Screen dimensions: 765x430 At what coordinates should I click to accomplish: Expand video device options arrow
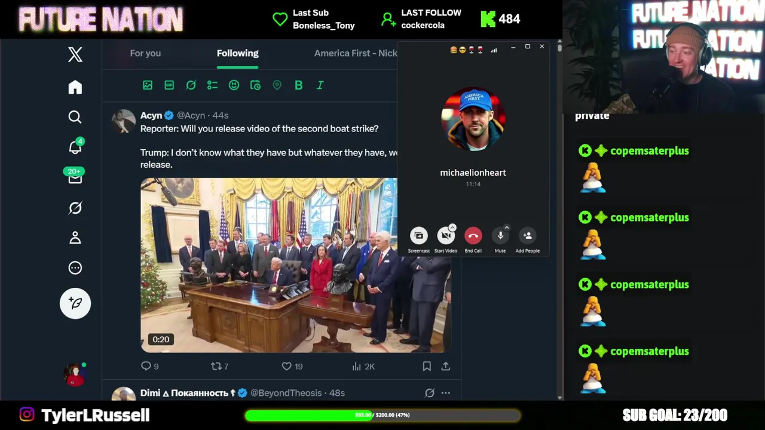click(452, 228)
